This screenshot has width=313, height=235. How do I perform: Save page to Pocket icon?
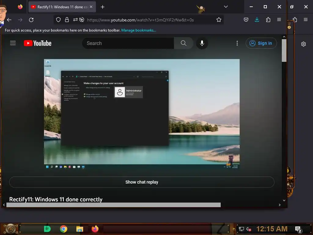(x=246, y=20)
